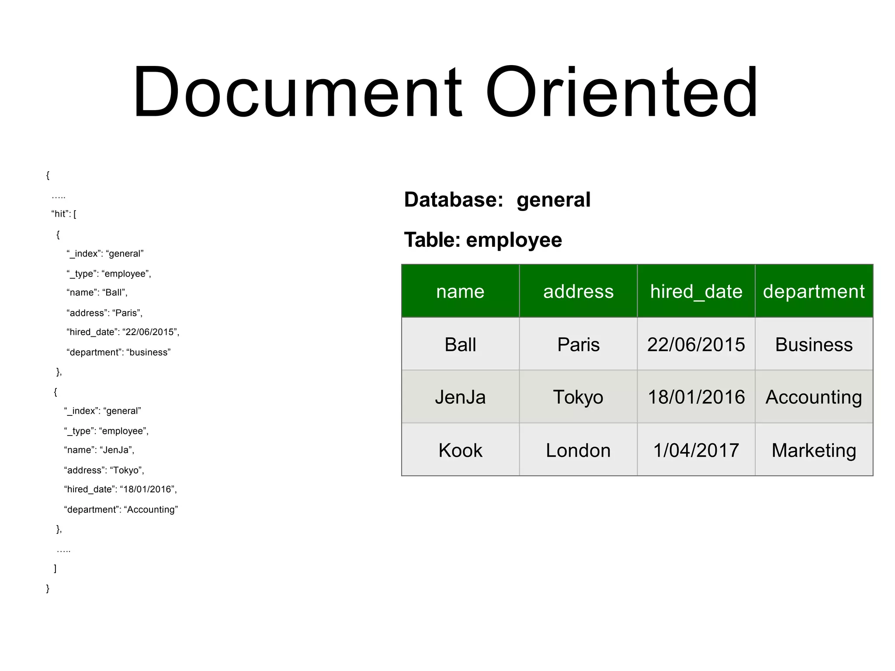Select the "Database: general" heading
895x671 pixels.
497,200
